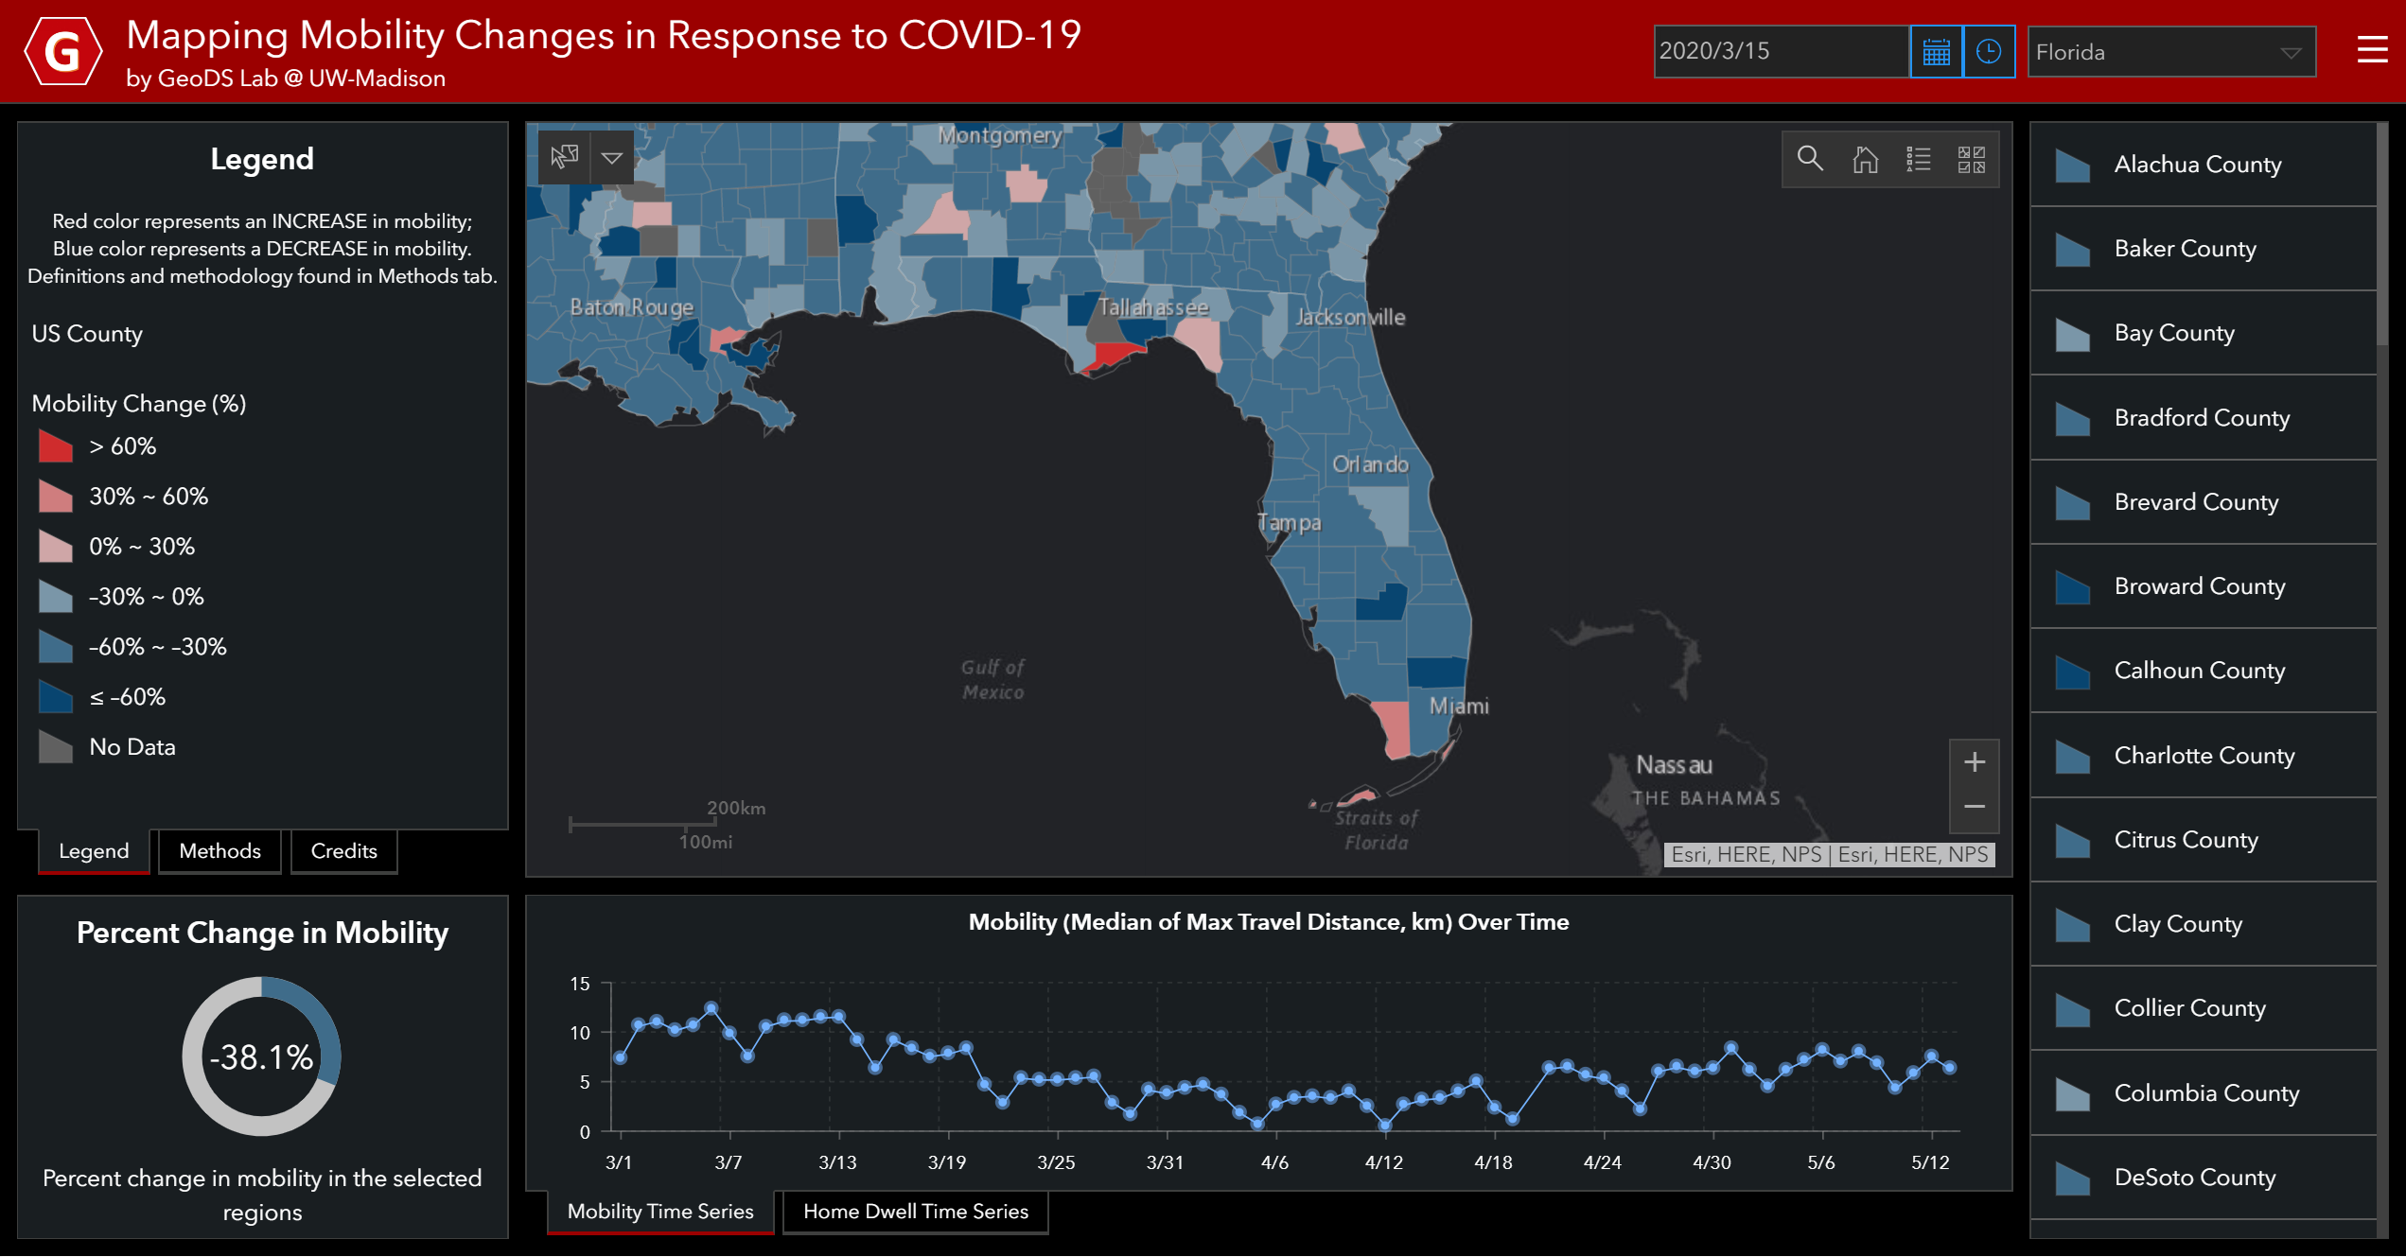The image size is (2406, 1257).
Task: Click the Columbia County flag icon
Action: [x=2072, y=1093]
